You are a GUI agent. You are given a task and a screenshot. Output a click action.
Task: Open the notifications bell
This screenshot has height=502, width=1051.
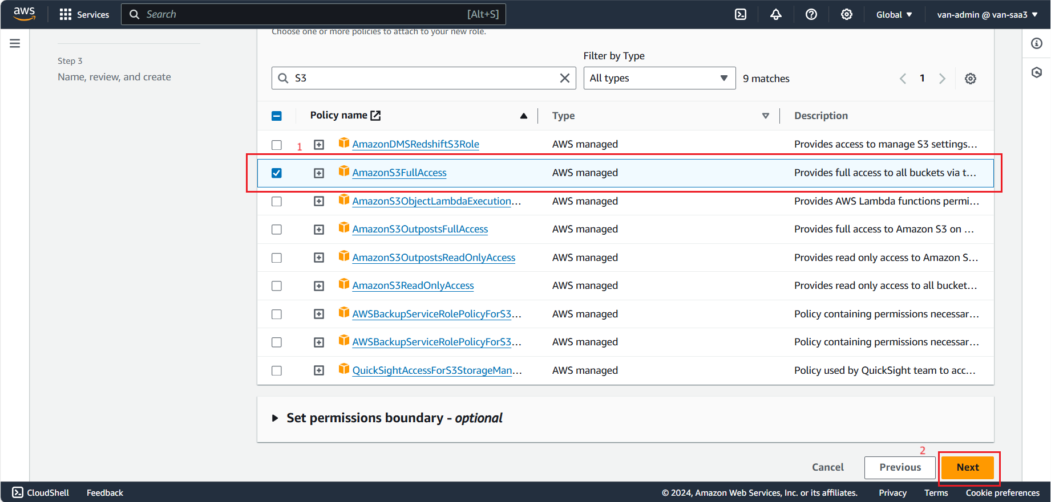pos(776,14)
